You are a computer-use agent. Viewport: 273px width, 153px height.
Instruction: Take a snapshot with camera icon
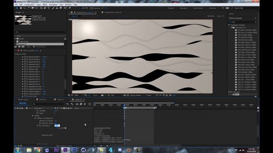tap(102, 95)
